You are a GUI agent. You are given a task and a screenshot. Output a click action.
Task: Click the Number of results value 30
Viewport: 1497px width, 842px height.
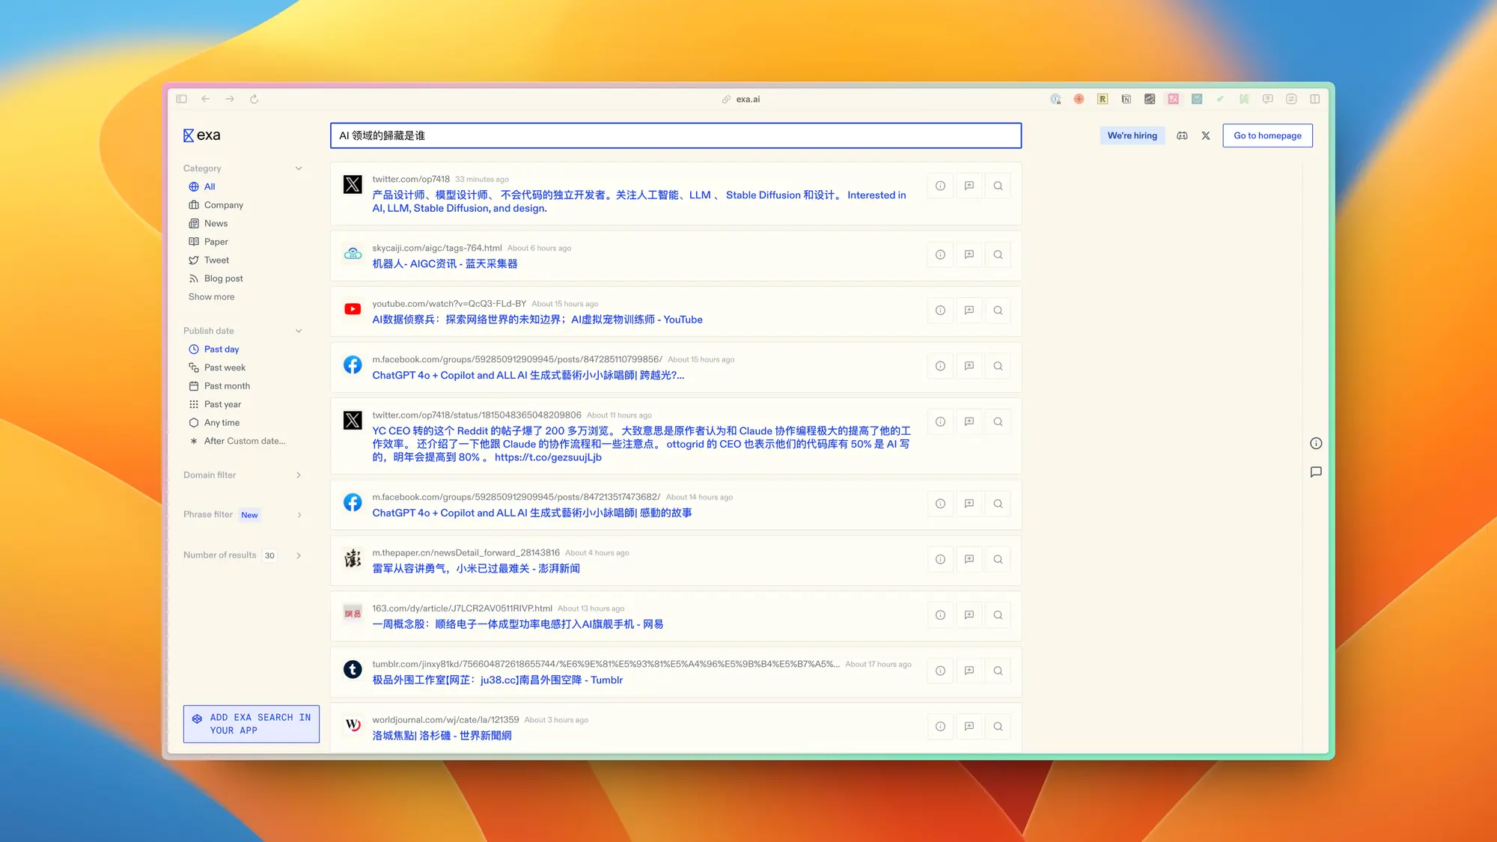click(x=269, y=555)
